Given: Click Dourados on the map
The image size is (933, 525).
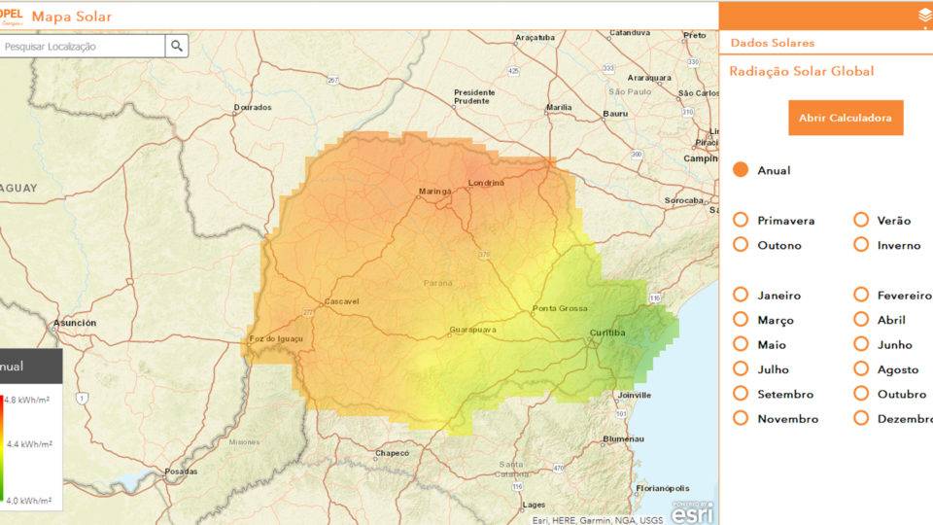Looking at the screenshot, I should click(253, 107).
